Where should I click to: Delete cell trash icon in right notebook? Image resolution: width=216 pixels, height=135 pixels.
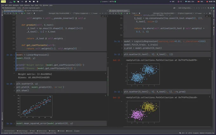click(139, 13)
